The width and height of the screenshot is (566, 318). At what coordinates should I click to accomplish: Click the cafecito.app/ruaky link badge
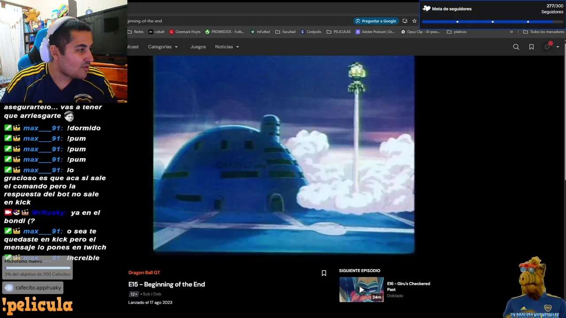coord(34,288)
